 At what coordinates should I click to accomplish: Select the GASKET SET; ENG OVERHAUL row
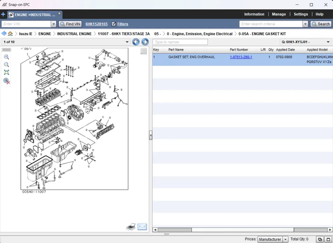tap(243, 59)
